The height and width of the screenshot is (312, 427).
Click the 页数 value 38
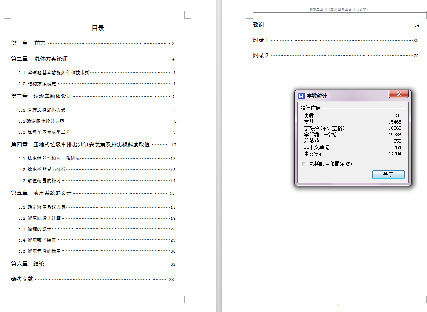(x=399, y=115)
